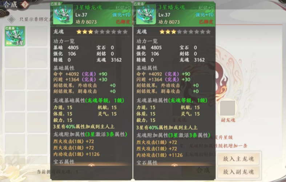Click 放入主龙魂 button
This screenshot has height=182, width=286.
(238, 159)
